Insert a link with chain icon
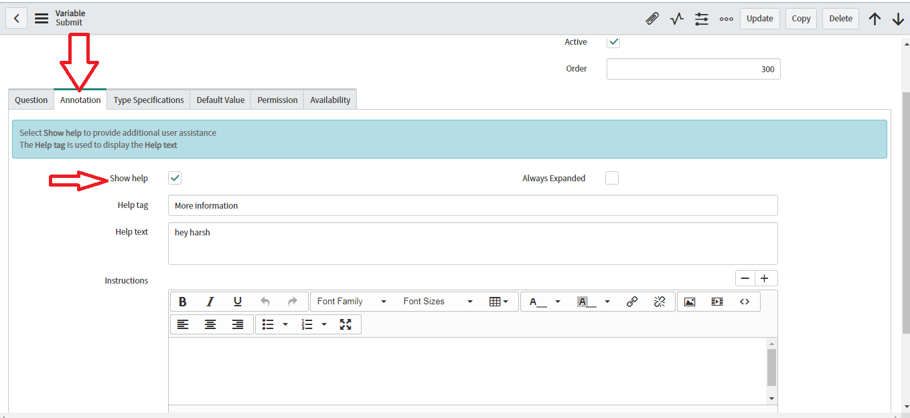This screenshot has height=418, width=910. (x=632, y=302)
